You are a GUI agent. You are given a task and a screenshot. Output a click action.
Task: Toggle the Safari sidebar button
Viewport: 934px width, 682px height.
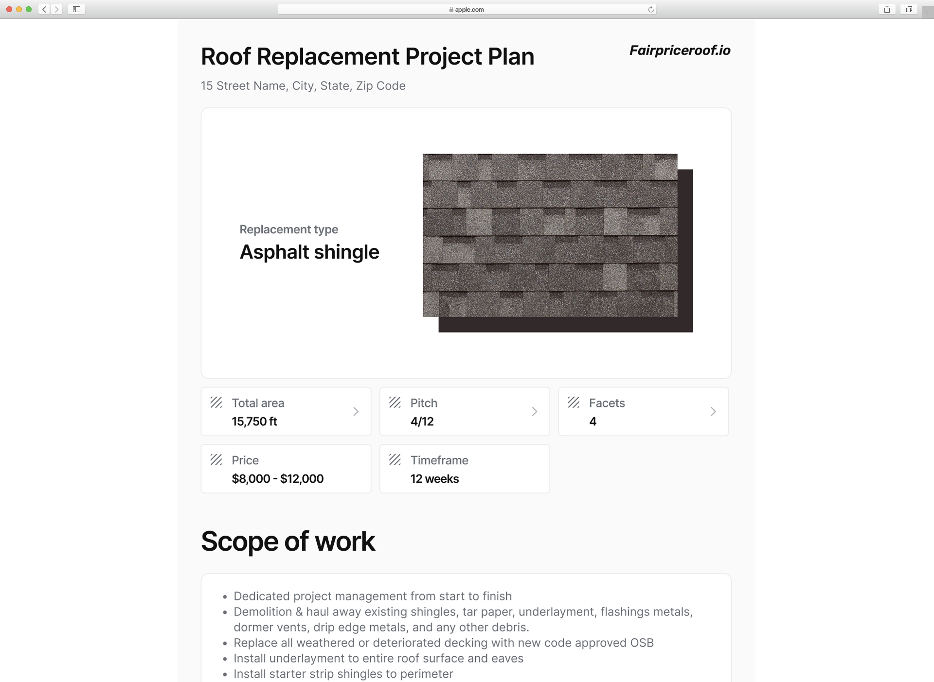76,9
